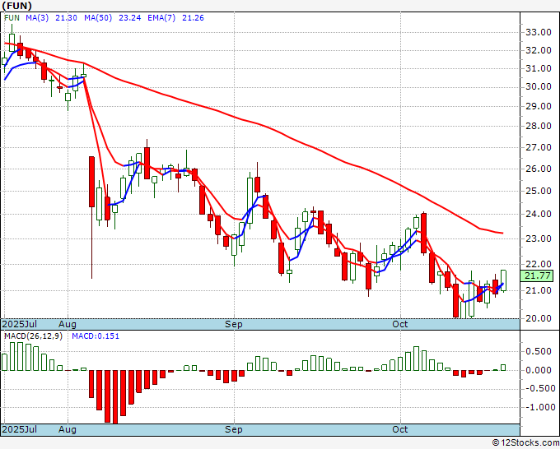Click 2025Jul on the price chart date axis
The width and height of the screenshot is (560, 449).
tap(20, 324)
